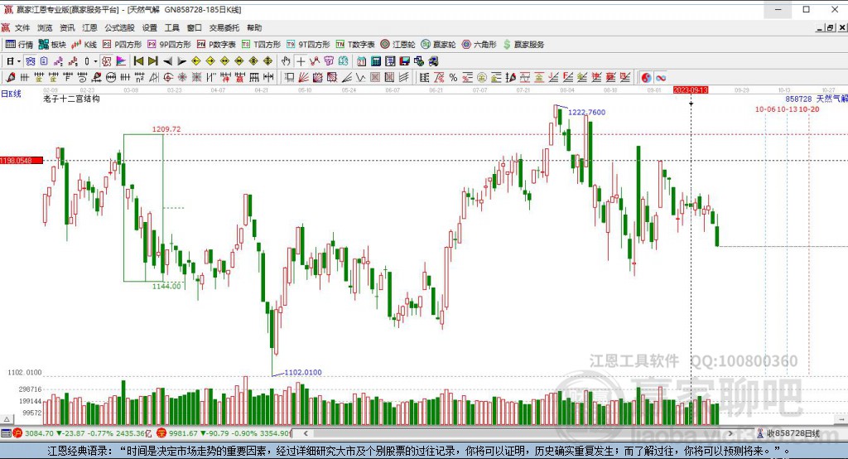Click the 1102.0100 low price label

click(303, 372)
